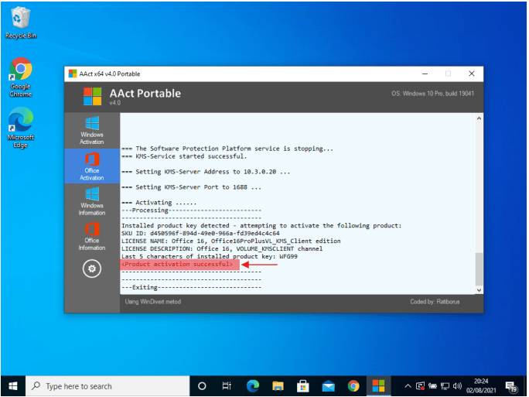Viewport: 529px width, 397px height.
Task: Click 'Setting KMS-Server Port to 1688' line
Action: click(191, 187)
